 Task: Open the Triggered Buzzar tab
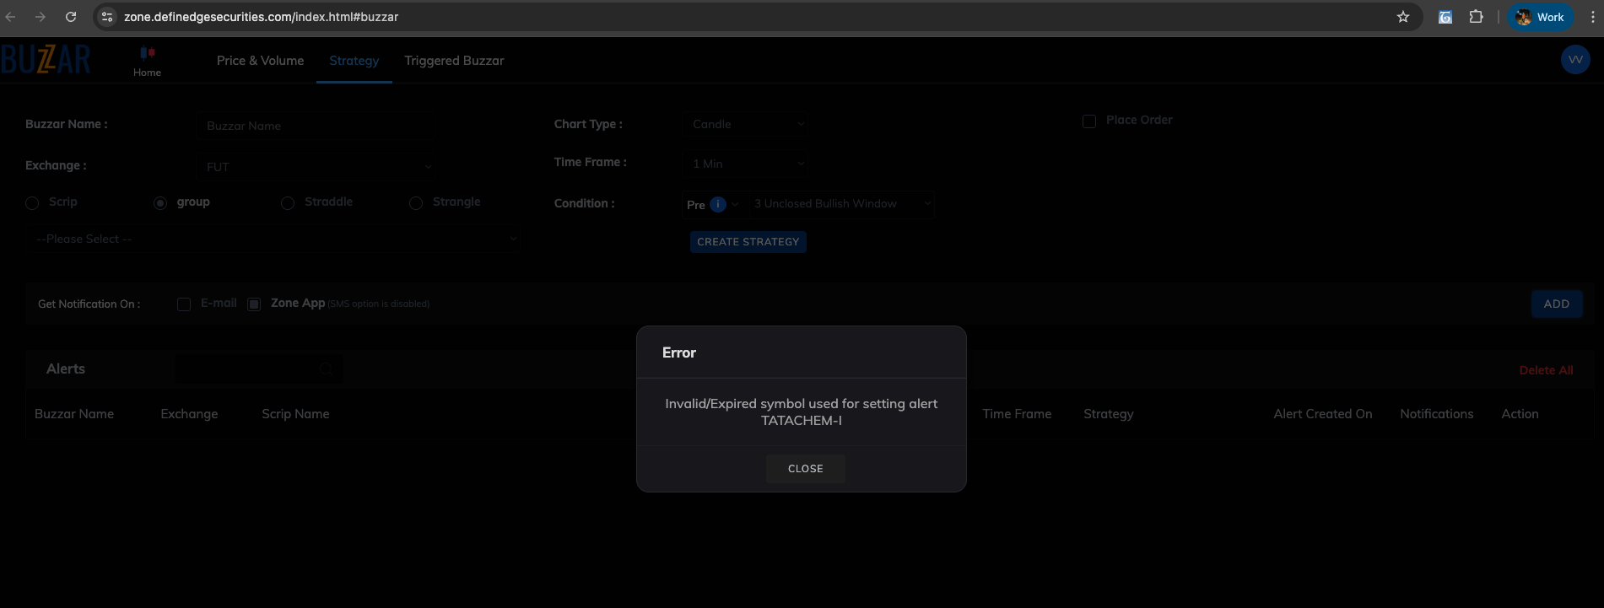(454, 61)
